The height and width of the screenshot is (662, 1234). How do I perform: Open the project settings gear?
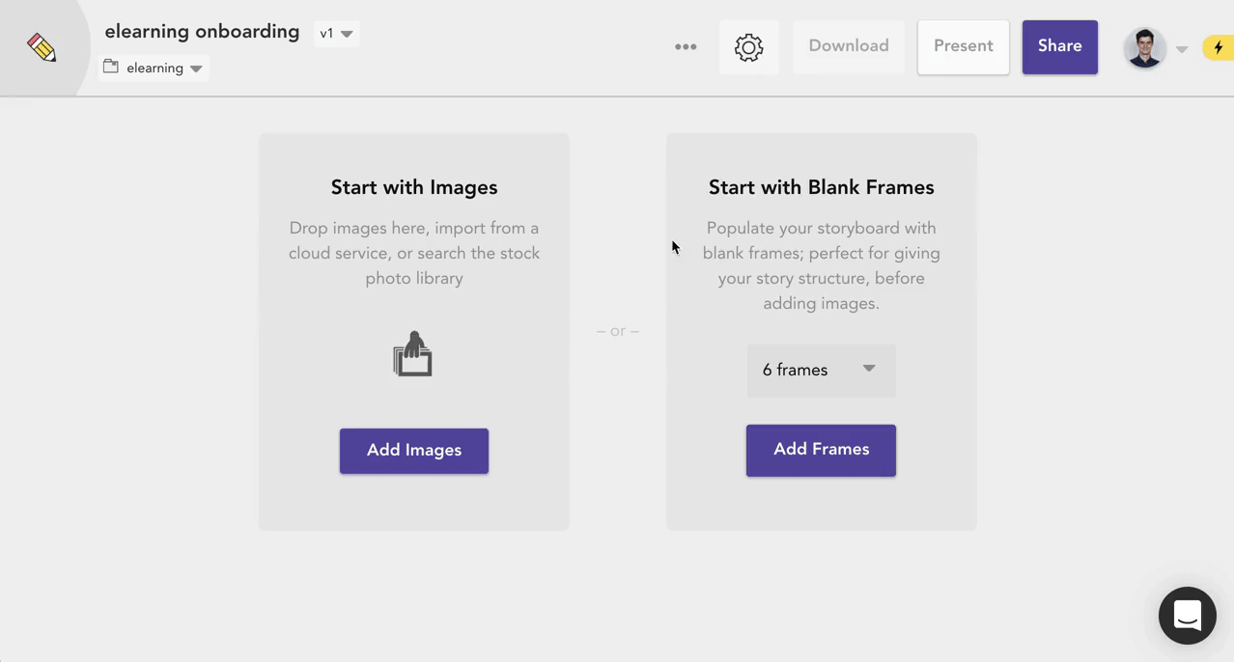click(x=748, y=46)
